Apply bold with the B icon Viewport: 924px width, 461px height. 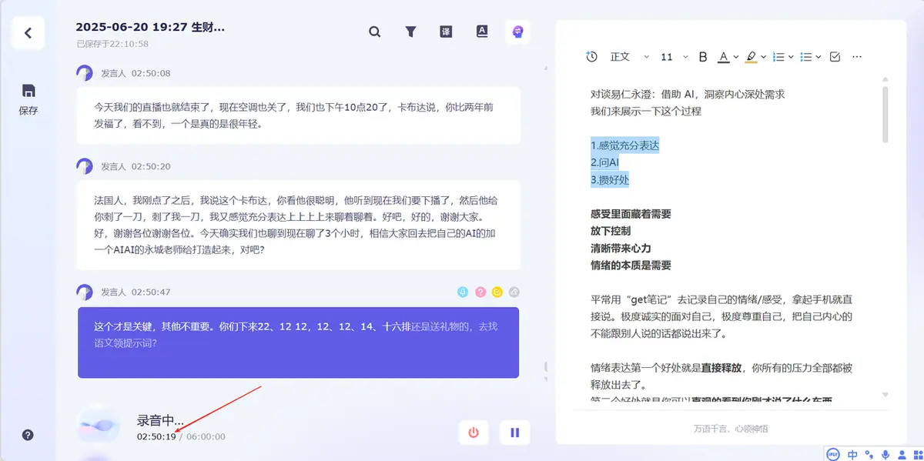[702, 57]
